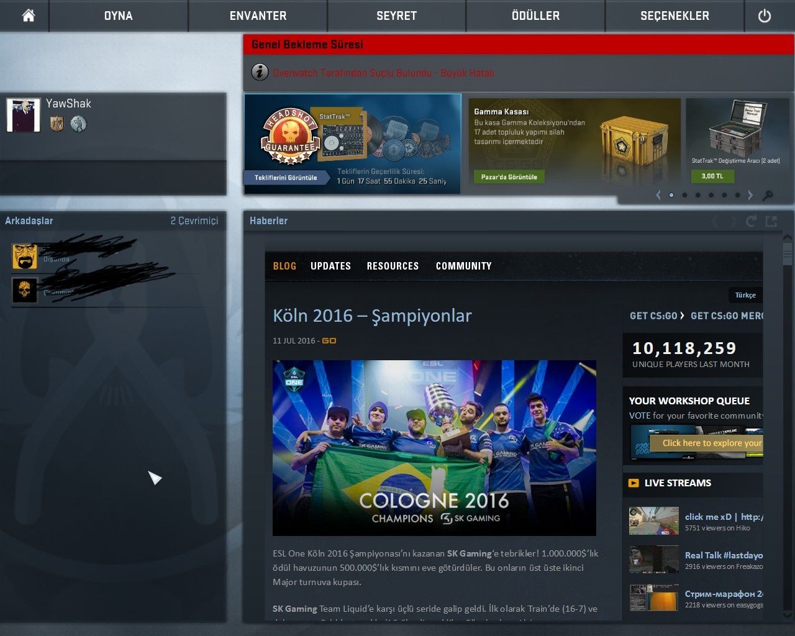Open the Türkçe language selector
This screenshot has width=795, height=636.
(x=745, y=295)
